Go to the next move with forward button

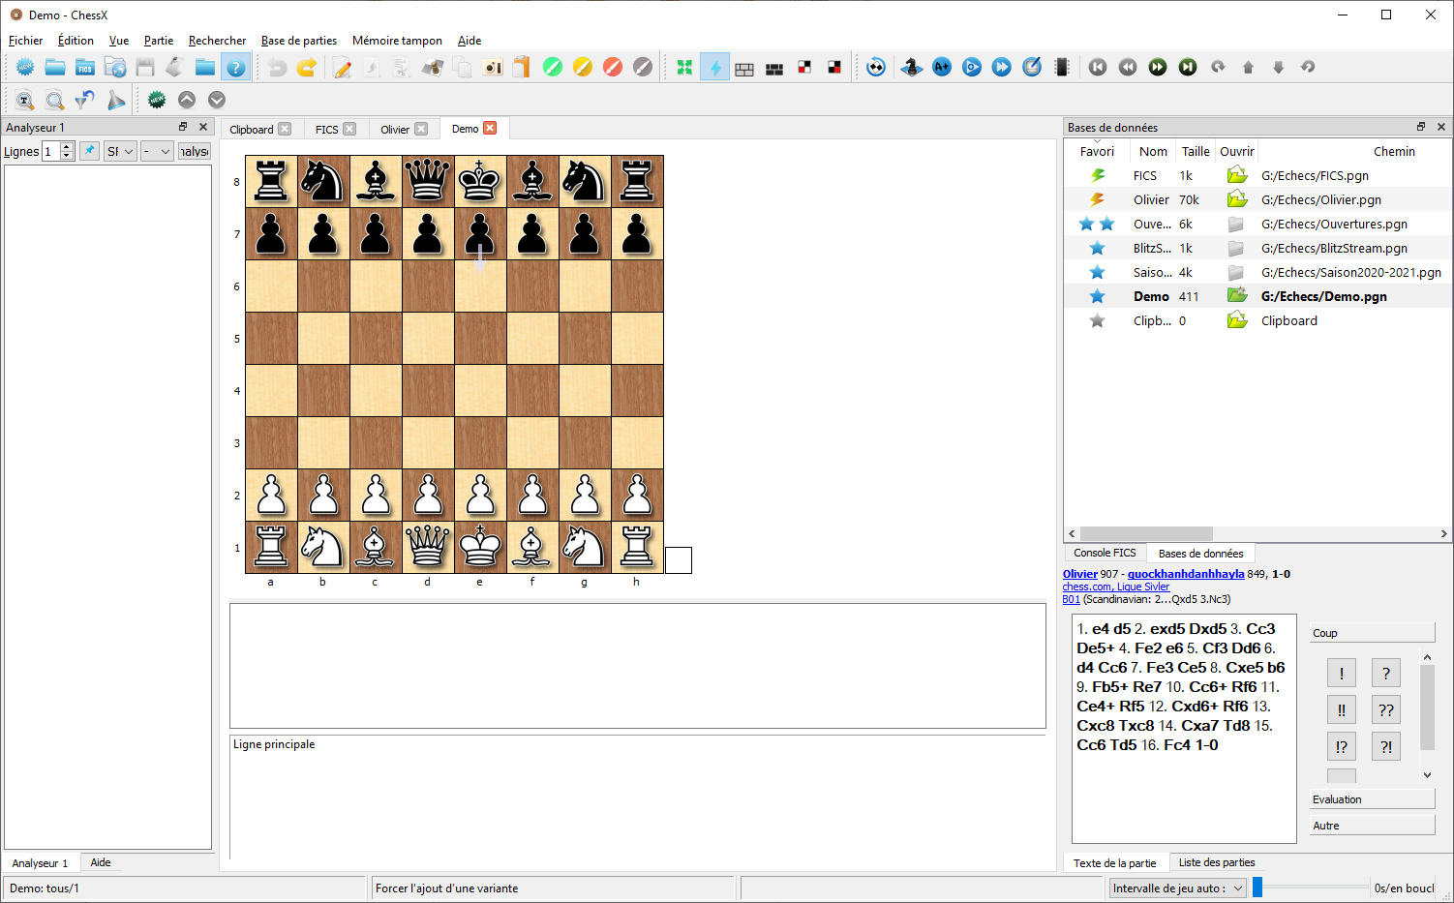point(1158,67)
